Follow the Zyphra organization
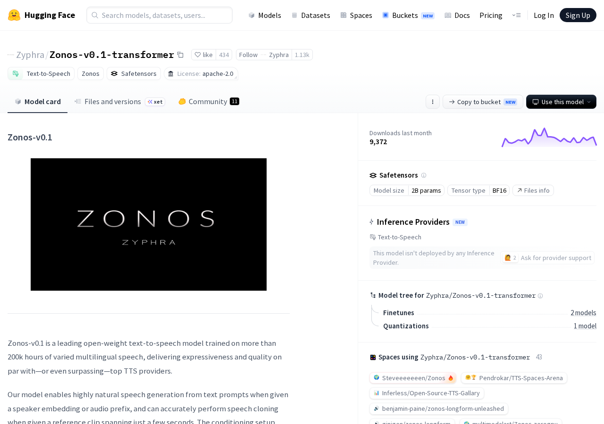Viewport: 604px width, 424px height. (264, 55)
